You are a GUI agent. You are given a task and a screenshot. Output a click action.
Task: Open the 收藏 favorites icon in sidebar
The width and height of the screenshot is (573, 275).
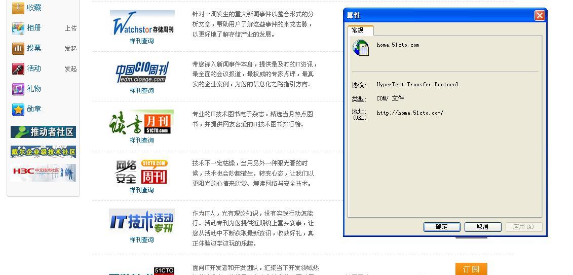click(x=18, y=8)
